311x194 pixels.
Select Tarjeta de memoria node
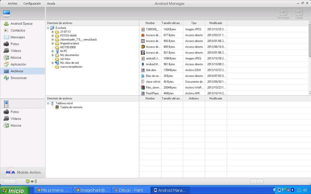click(71, 107)
